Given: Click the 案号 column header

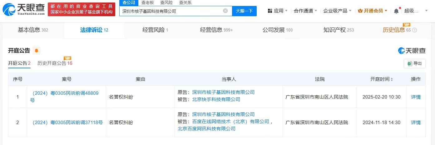Looking at the screenshot, I should (x=67, y=80).
